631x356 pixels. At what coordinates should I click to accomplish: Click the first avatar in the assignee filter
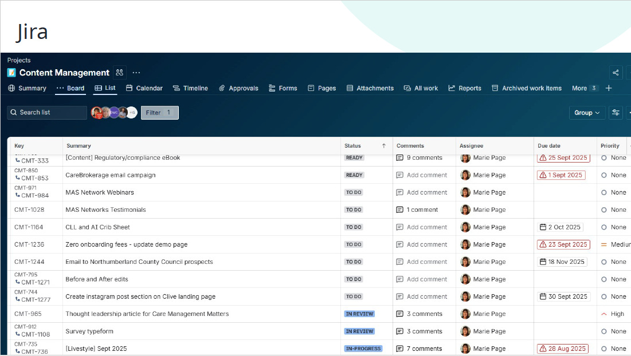(x=97, y=113)
